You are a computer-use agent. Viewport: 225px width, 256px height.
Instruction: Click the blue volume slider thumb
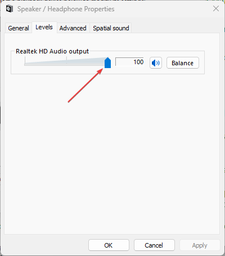(107, 63)
